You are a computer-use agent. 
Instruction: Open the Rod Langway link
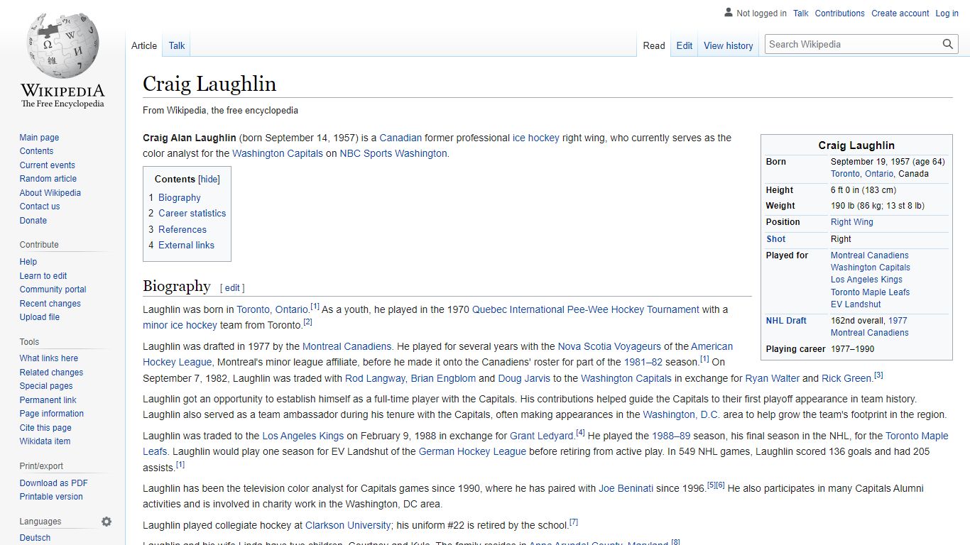[375, 378]
